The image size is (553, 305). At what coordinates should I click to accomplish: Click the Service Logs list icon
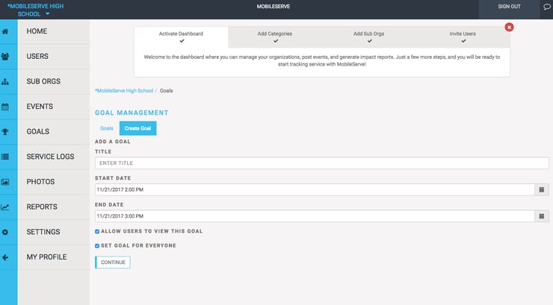(5, 157)
